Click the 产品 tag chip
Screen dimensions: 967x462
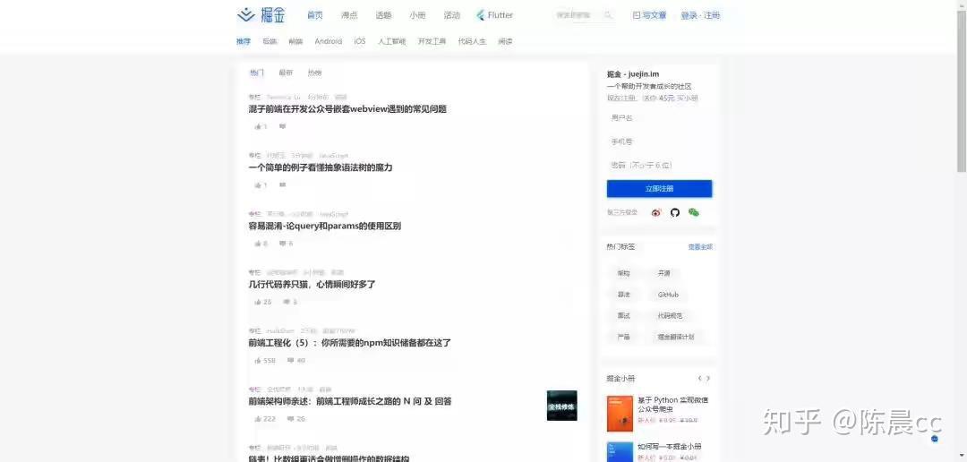(623, 338)
